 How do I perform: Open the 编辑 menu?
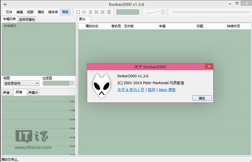[20, 12]
